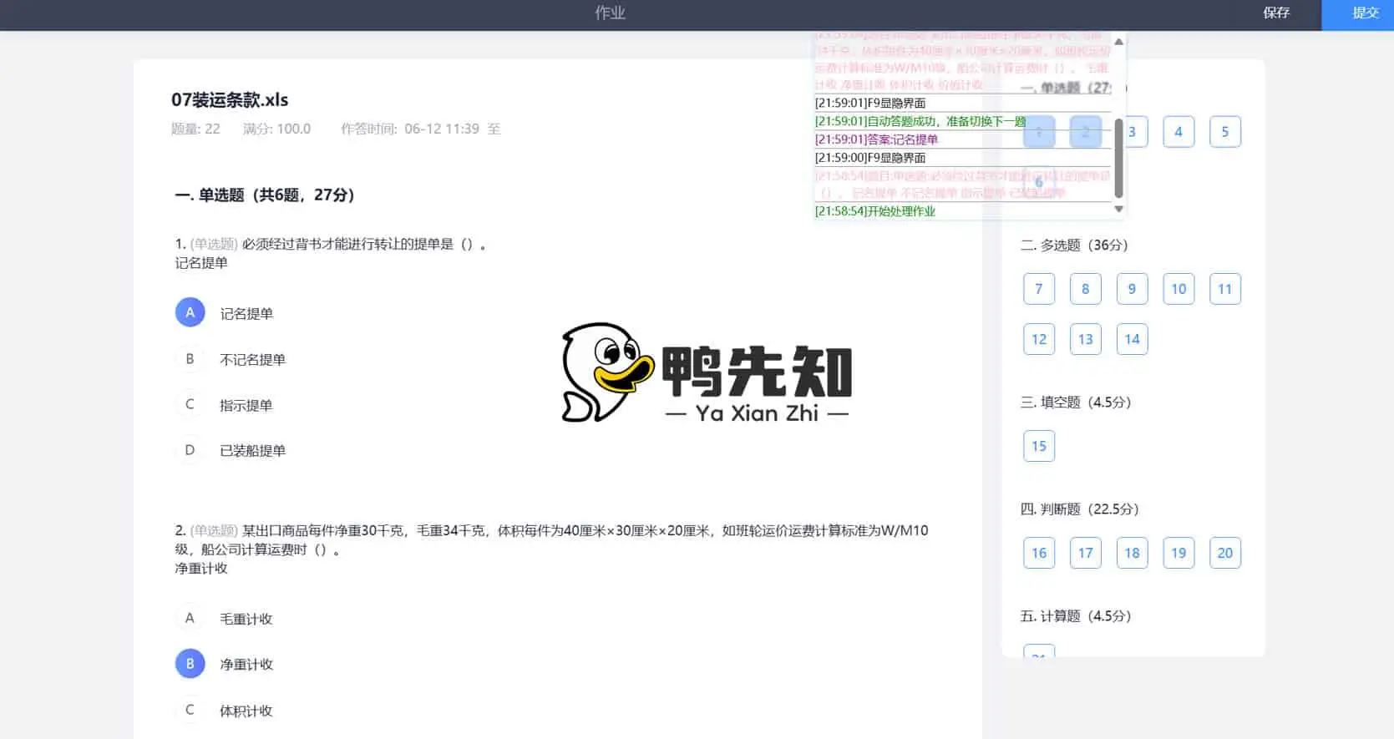Viewport: 1394px width, 739px height.
Task: Click the 三. 填空题（4.5分） section label
Action: tap(1076, 402)
